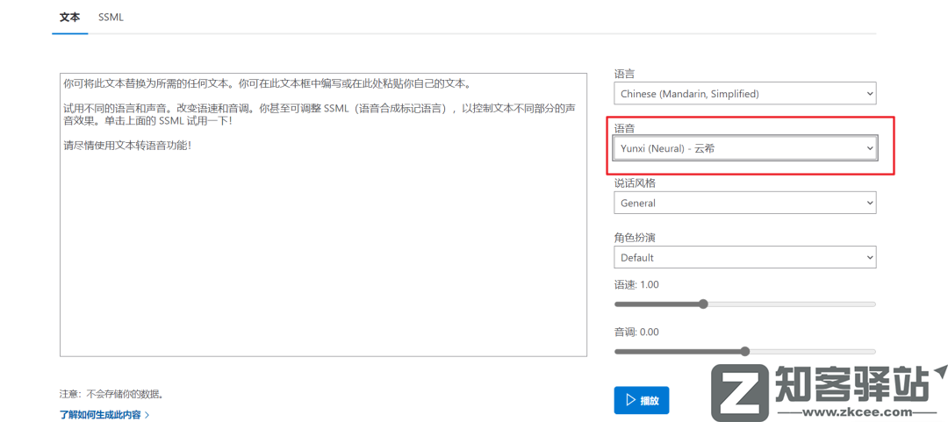
Task: Expand the 角色扮演 Default dropdown
Action: [x=743, y=258]
